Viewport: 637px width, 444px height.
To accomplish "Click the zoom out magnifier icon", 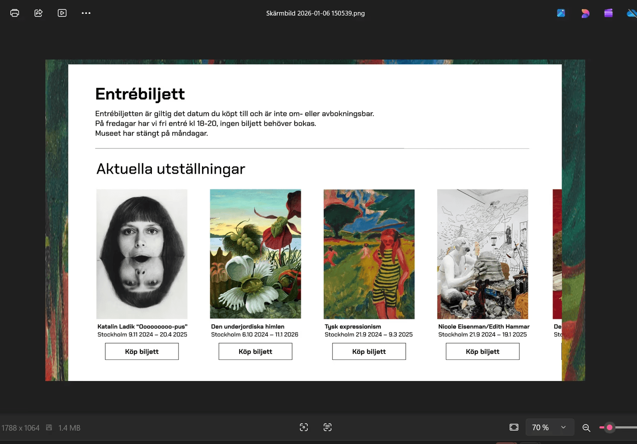I will tap(586, 428).
